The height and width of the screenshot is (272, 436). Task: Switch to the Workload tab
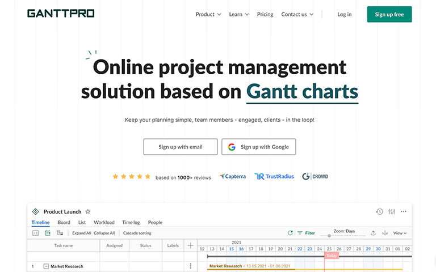104,222
